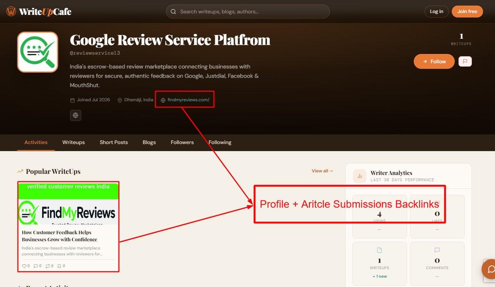The height and width of the screenshot is (287, 495).
Task: Click the repost icon on the article card
Action: coord(47,266)
